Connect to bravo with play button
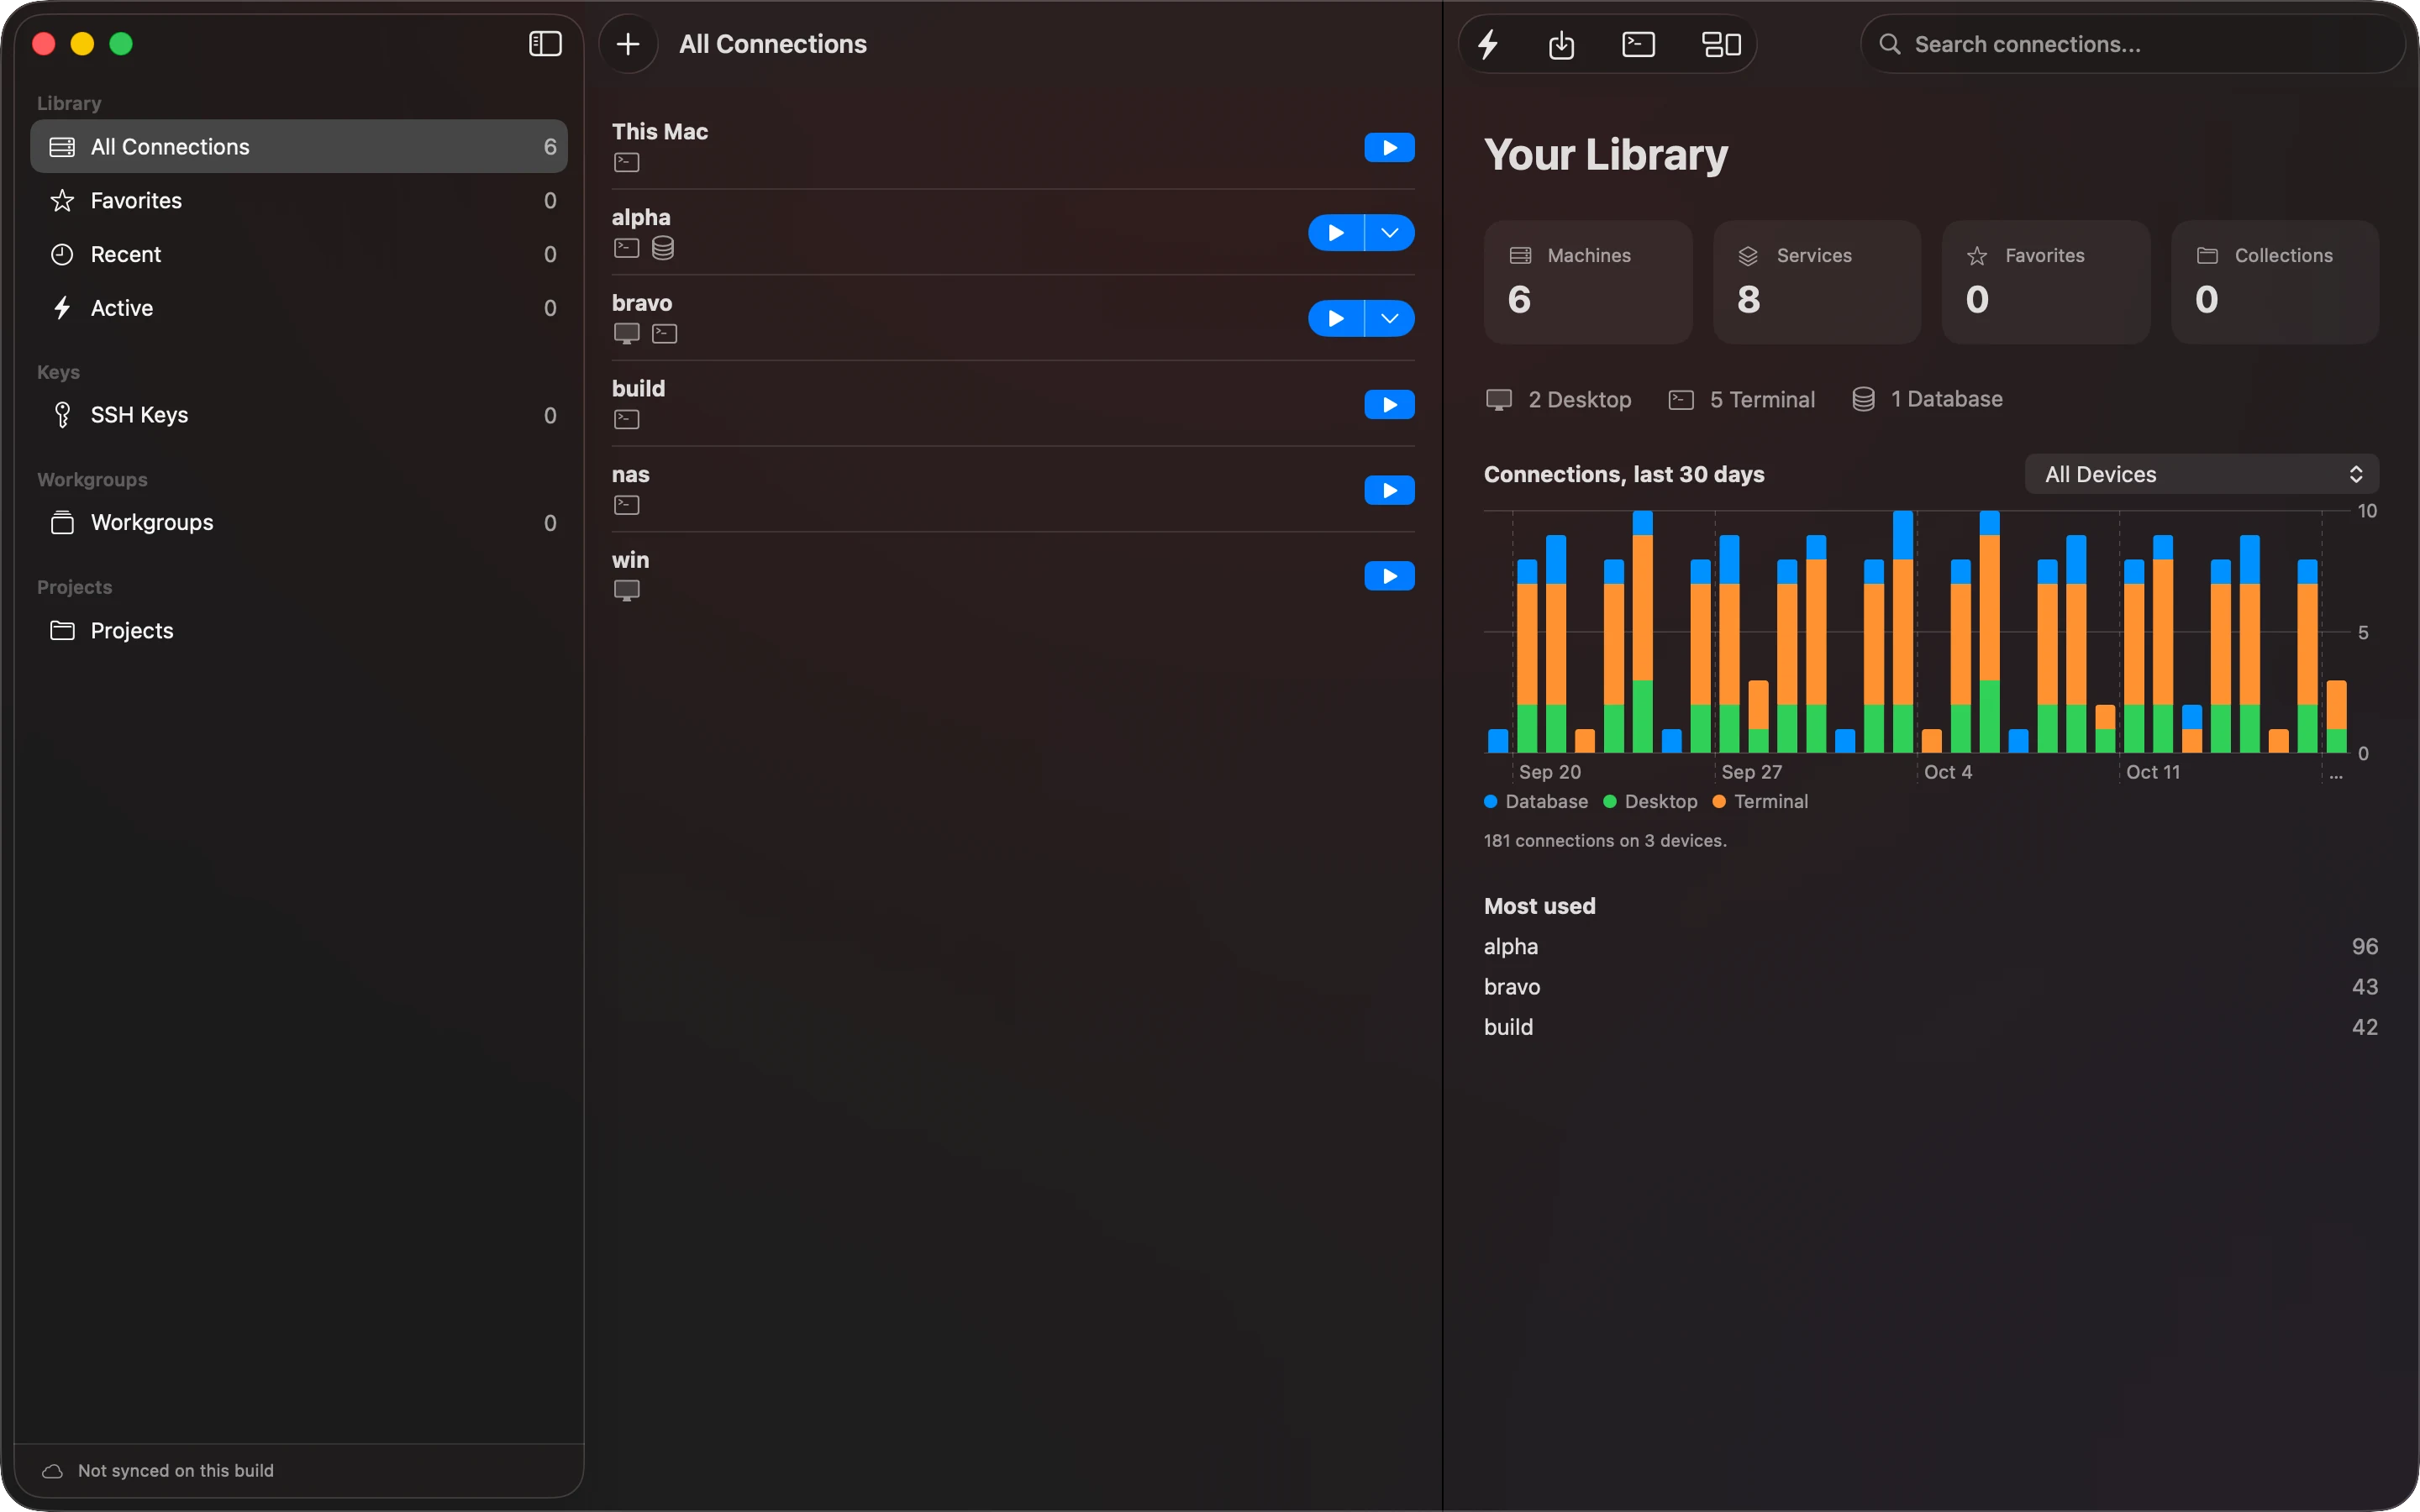Viewport: 2420px width, 1512px height. (x=1336, y=319)
